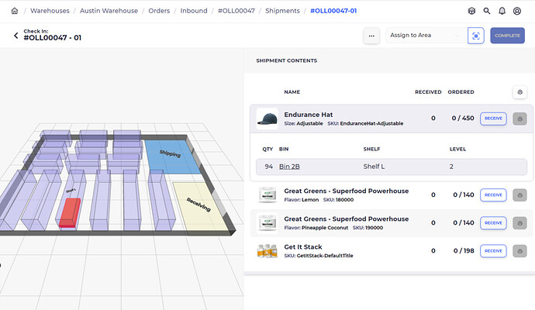Expand the Endurance Hat row name
This screenshot has width=535, height=310.
click(309, 115)
